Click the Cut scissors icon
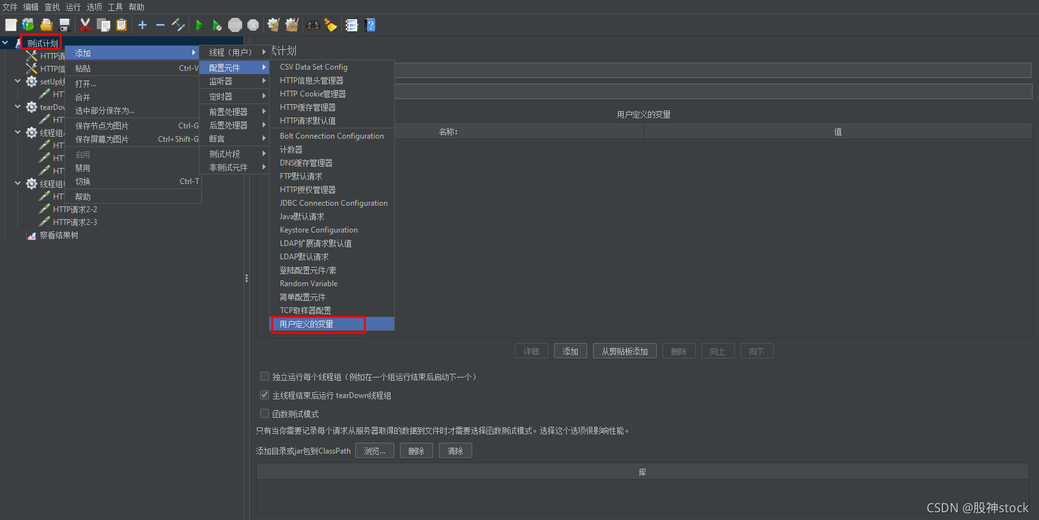 tap(85, 25)
